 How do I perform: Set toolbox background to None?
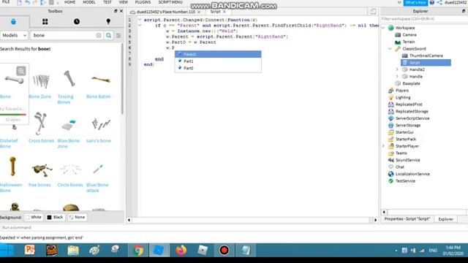(x=77, y=218)
